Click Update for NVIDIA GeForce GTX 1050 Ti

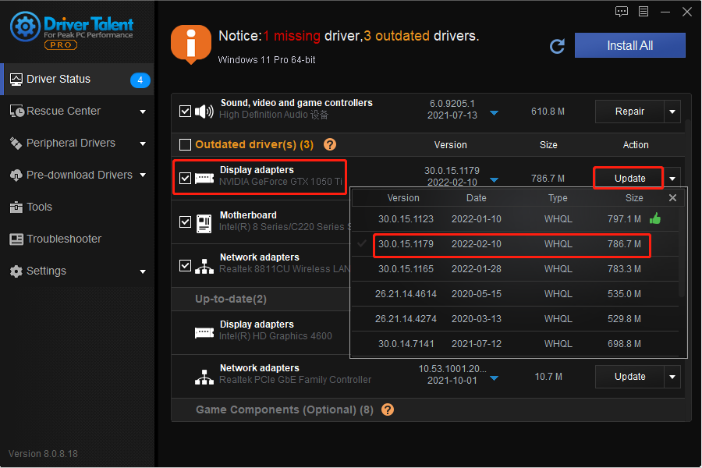[629, 179]
